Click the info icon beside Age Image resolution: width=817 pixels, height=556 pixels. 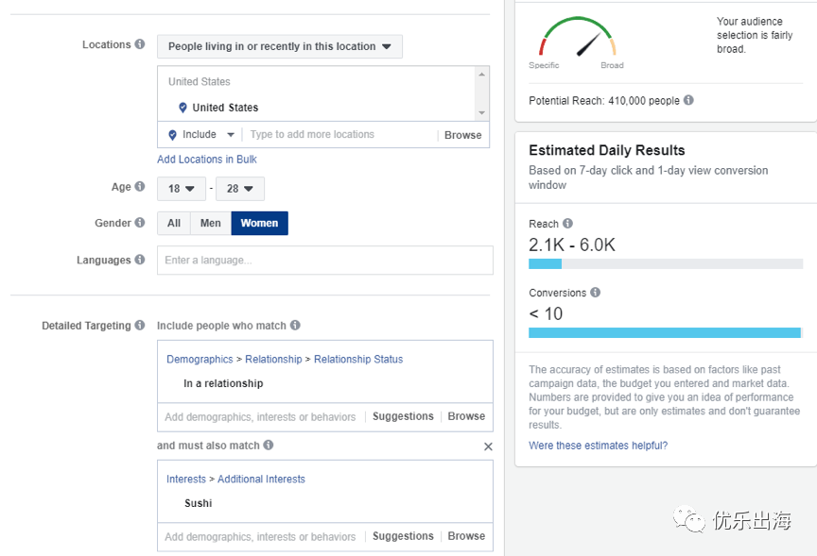pyautogui.click(x=140, y=187)
